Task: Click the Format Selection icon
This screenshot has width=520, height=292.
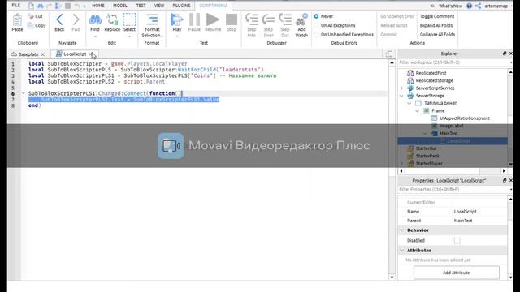Action: [152, 19]
